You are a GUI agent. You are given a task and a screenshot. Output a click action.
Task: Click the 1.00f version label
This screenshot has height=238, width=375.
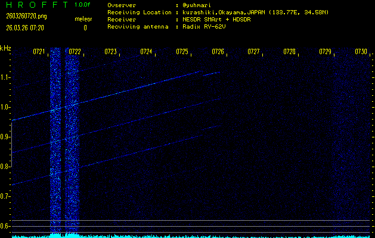point(83,5)
